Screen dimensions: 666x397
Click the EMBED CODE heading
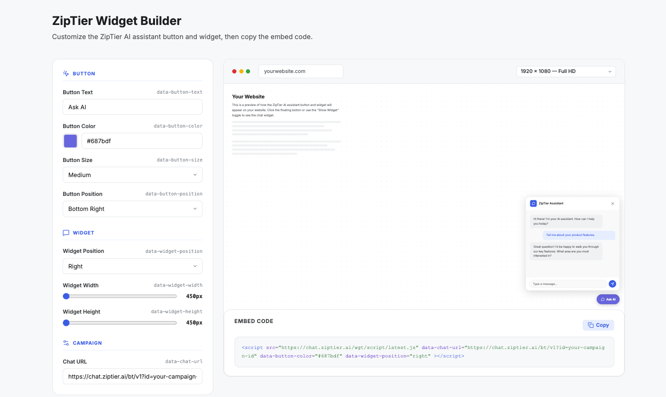point(254,321)
